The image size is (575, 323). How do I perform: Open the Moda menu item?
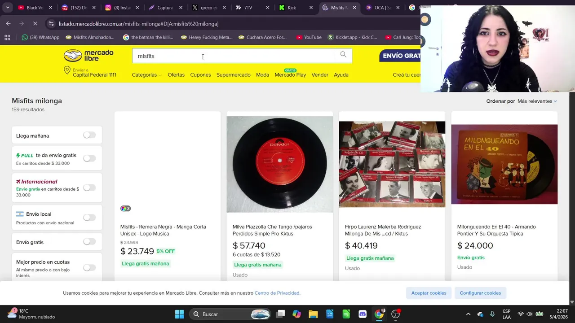(x=262, y=75)
